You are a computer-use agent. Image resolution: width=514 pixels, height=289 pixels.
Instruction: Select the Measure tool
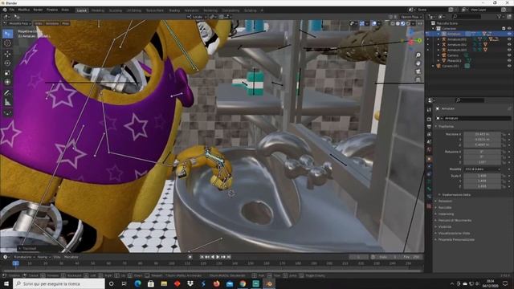(7, 103)
